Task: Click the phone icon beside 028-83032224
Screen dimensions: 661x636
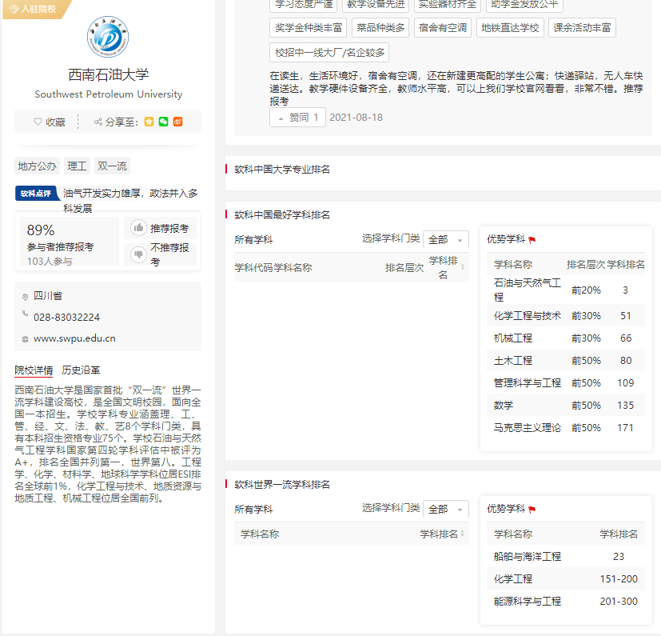Action: pyautogui.click(x=25, y=313)
